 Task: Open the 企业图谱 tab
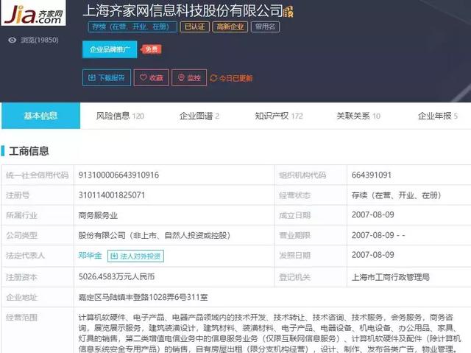(x=199, y=116)
